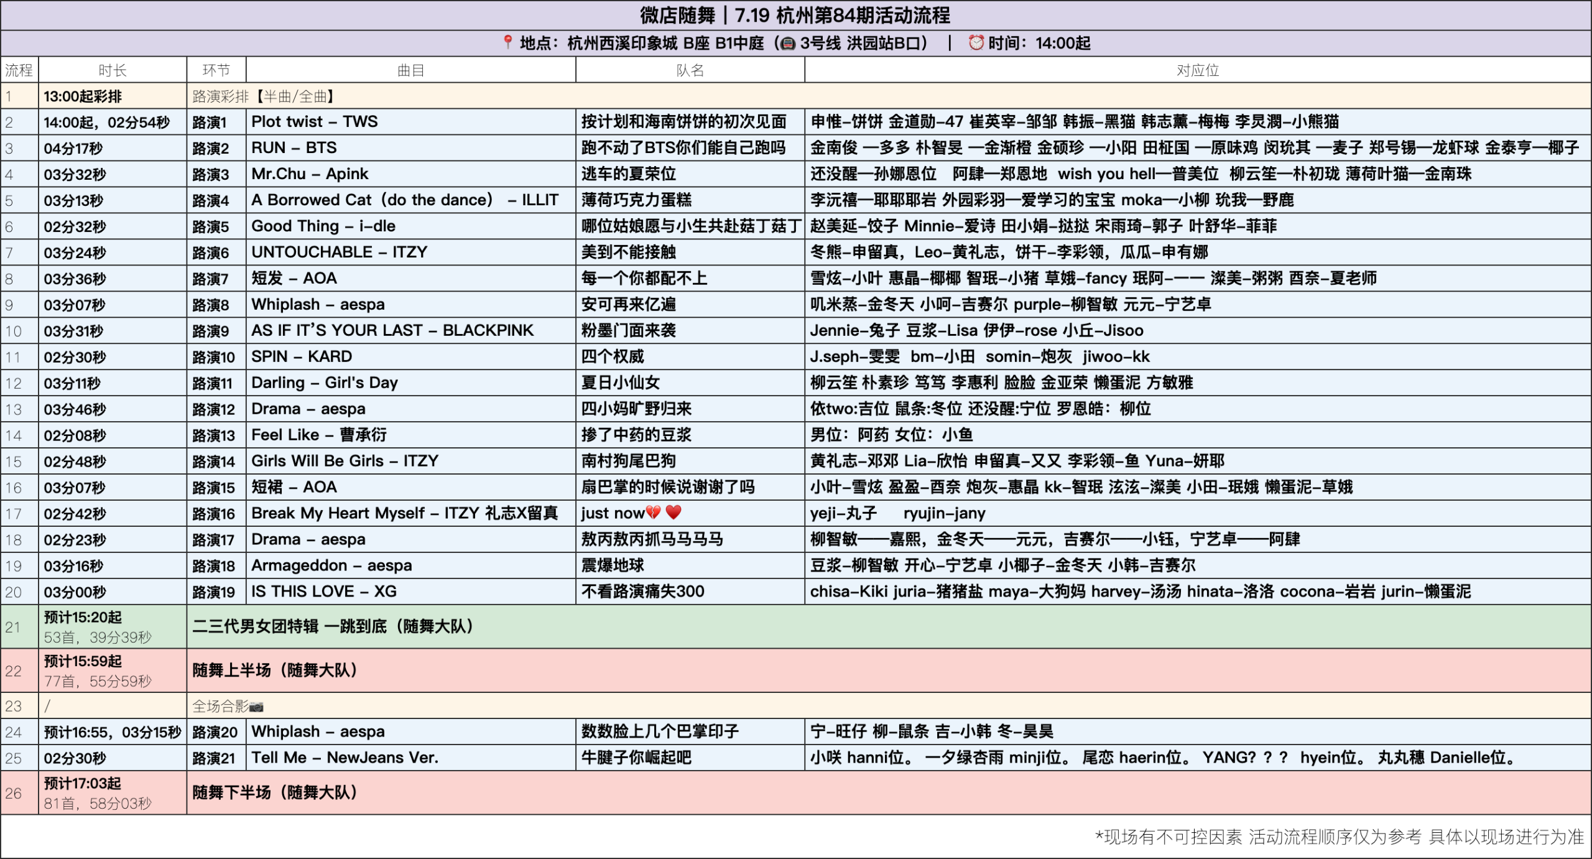Viewport: 1592px width, 859px height.
Task: Select the footnote *现场有不可控因素
Action: [1339, 837]
